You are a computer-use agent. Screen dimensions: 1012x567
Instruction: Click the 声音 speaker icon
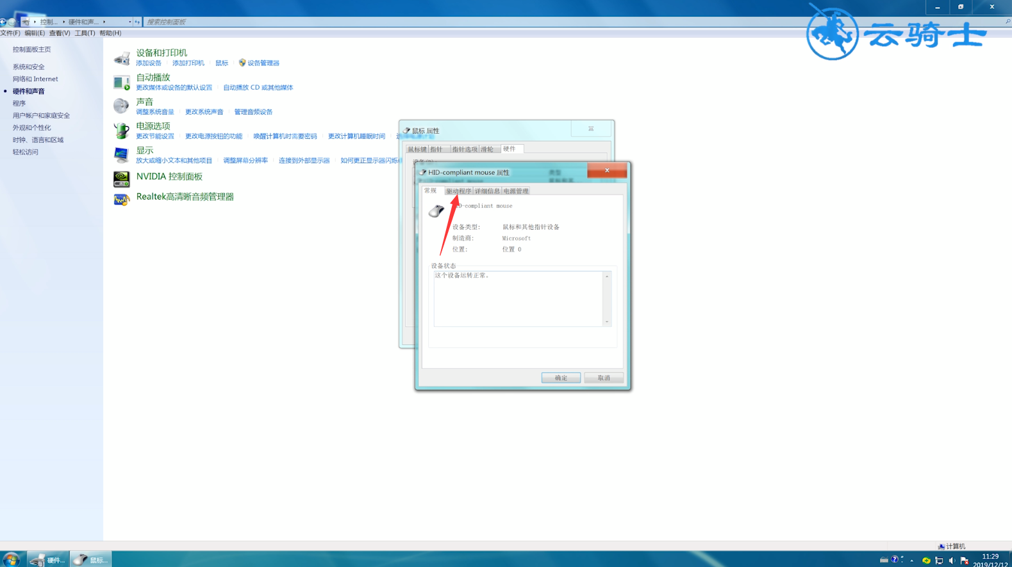121,106
